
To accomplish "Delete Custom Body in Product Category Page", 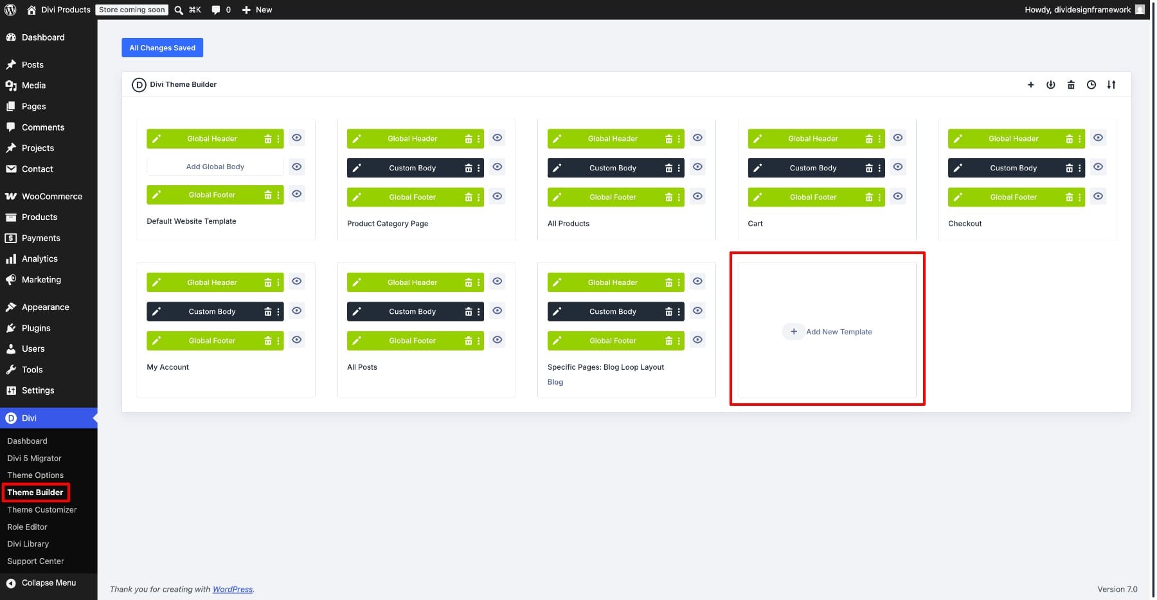I will point(469,168).
